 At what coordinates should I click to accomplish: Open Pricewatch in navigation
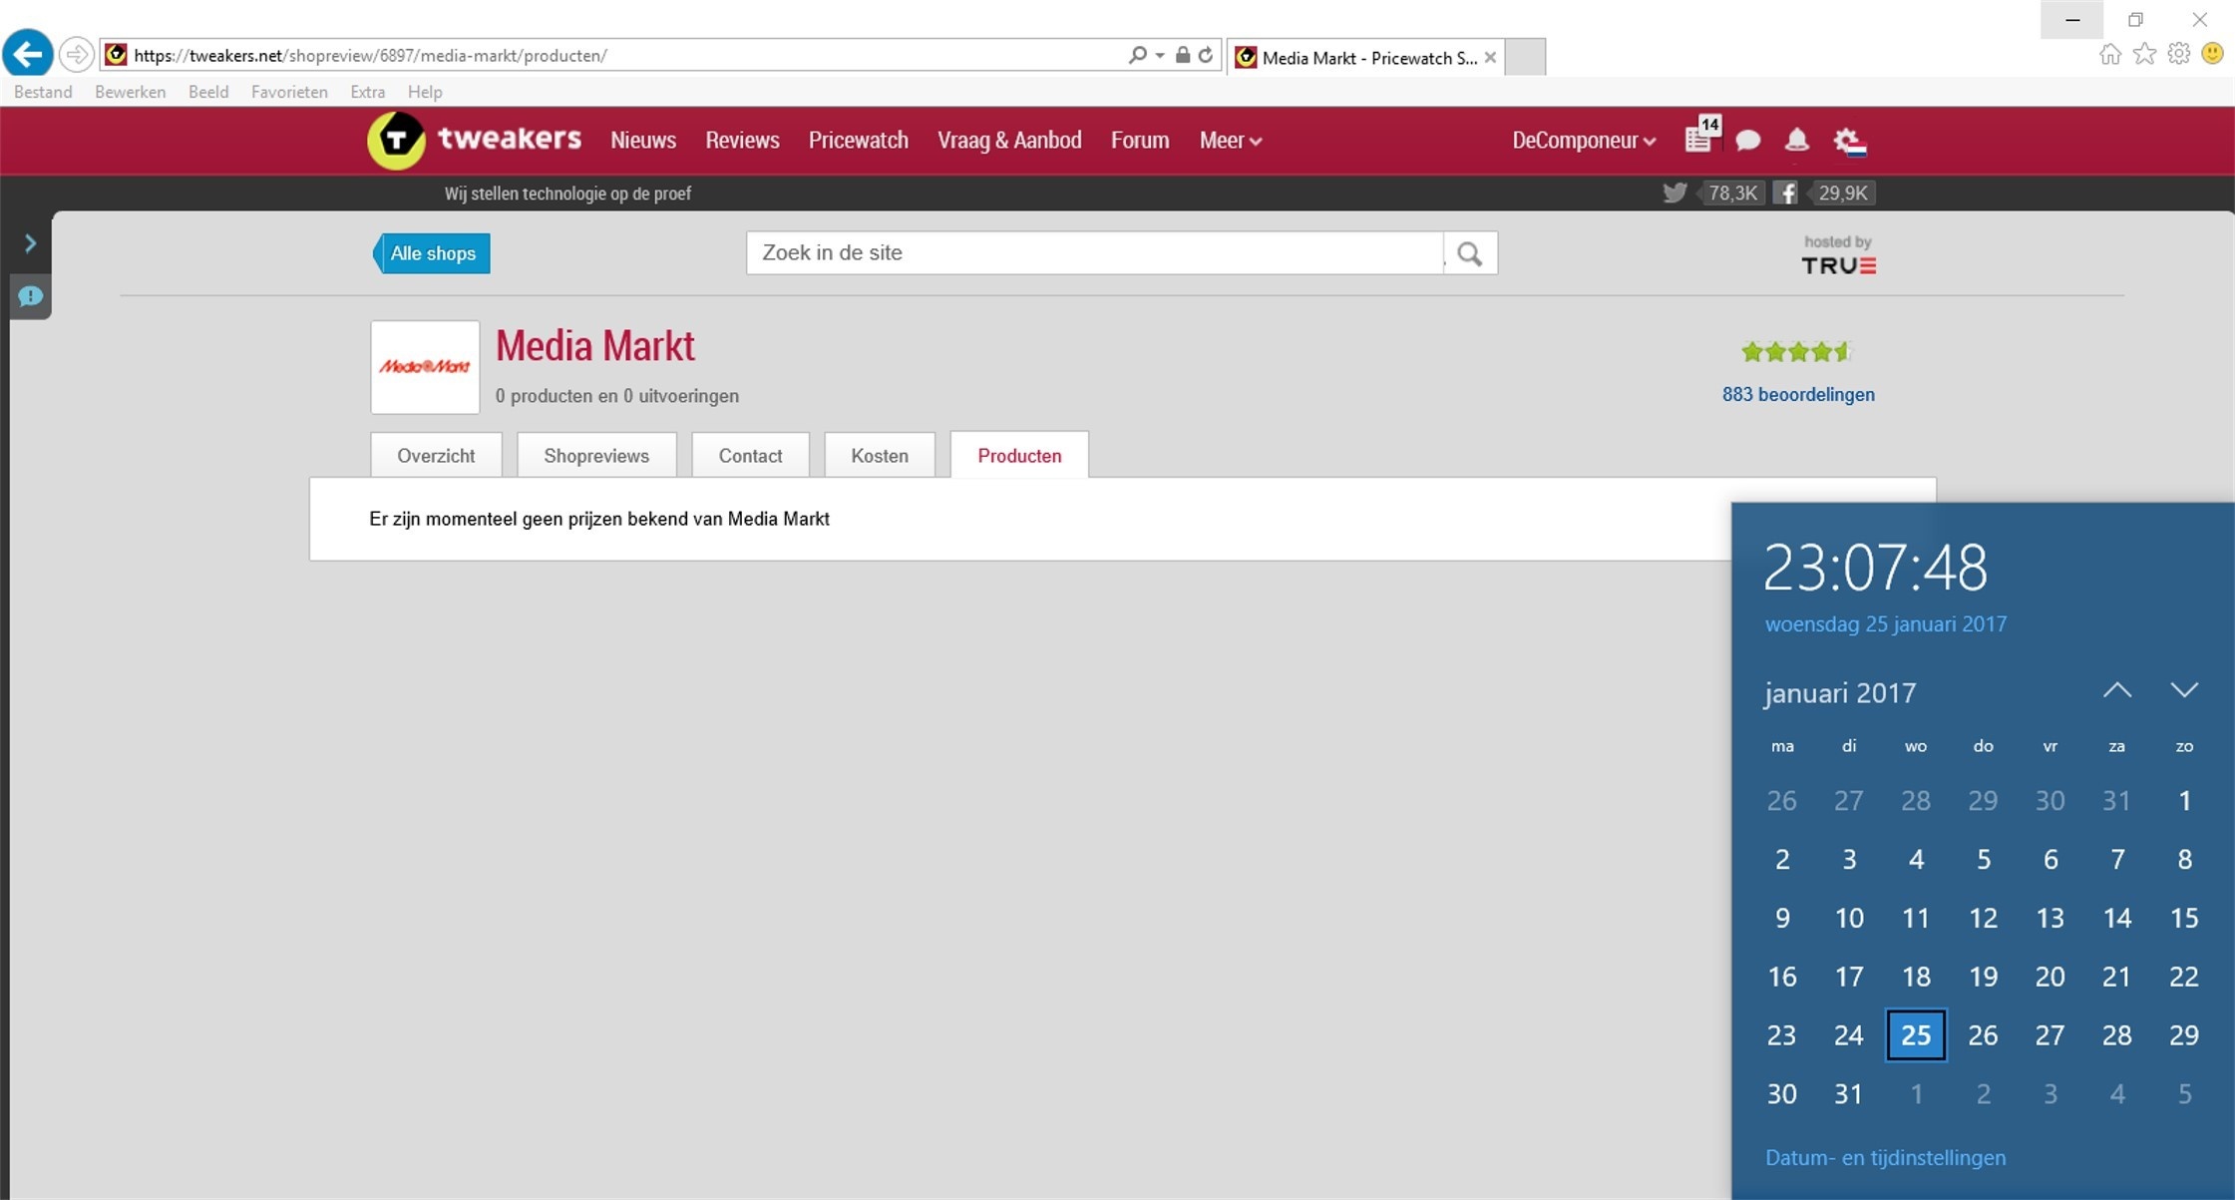pyautogui.click(x=858, y=141)
